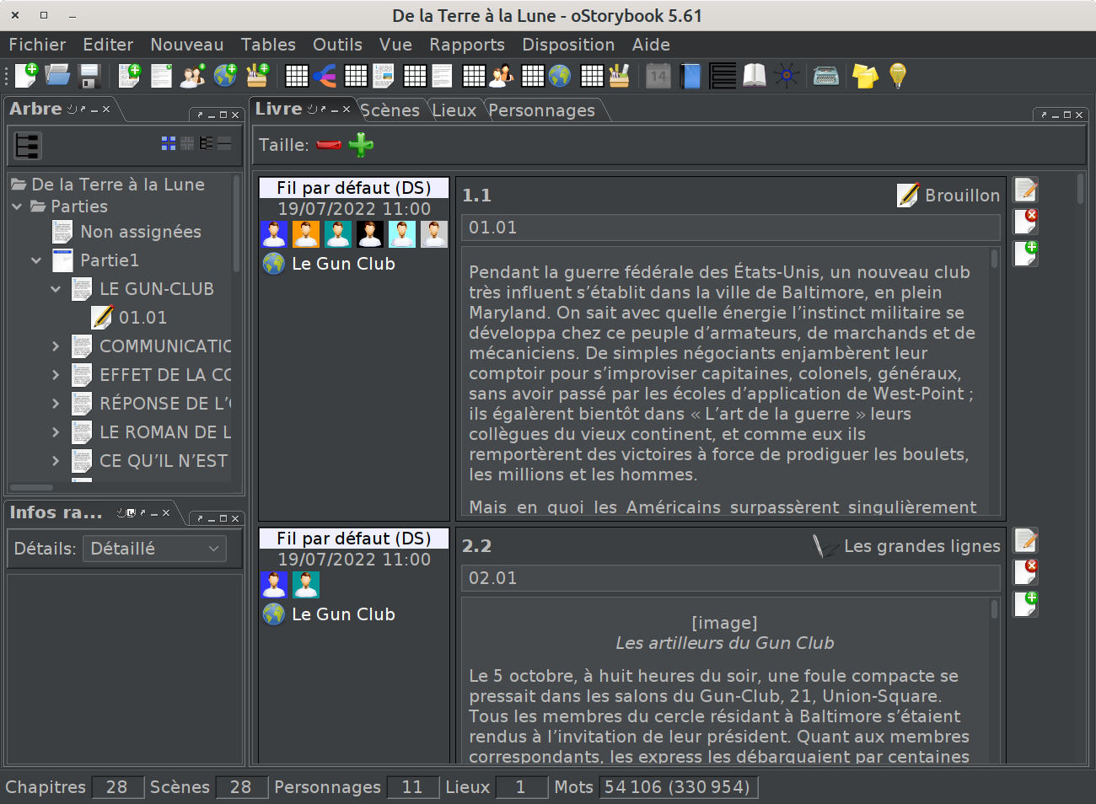Viewport: 1096px width, 804px height.
Task: Expand the EFFET DE LA CO... chapter node
Action: pyautogui.click(x=56, y=375)
